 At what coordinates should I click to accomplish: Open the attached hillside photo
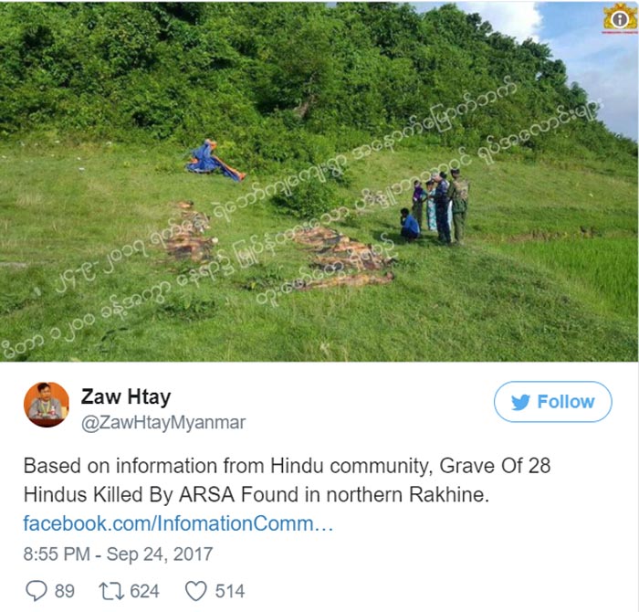(x=319, y=182)
